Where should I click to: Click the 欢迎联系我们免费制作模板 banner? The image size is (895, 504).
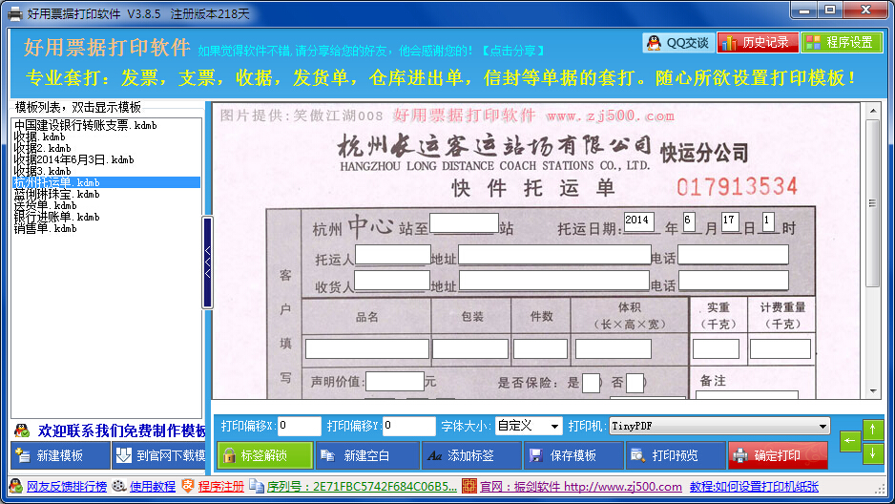[x=121, y=430]
